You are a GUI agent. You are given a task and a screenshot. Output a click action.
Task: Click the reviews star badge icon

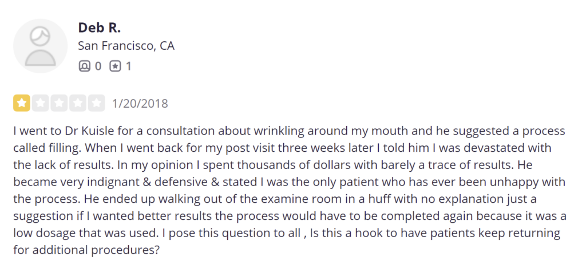tap(115, 66)
